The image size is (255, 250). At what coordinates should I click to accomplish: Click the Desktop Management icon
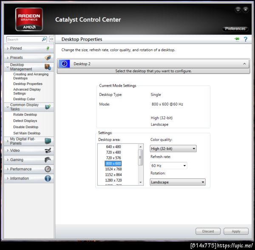pos(48,67)
